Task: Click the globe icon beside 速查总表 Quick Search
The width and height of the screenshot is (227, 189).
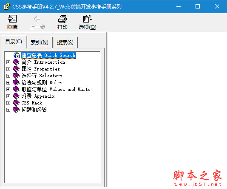Action: [x=17, y=55]
